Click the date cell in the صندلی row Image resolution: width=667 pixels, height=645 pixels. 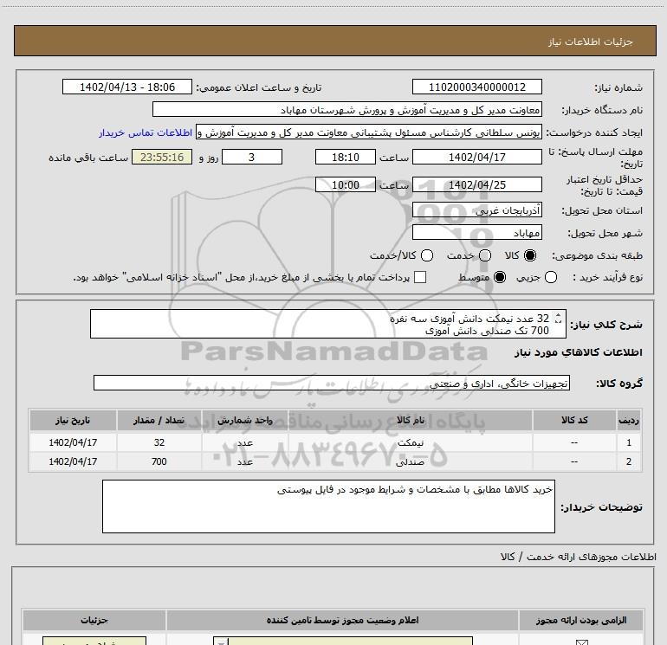coord(73,461)
